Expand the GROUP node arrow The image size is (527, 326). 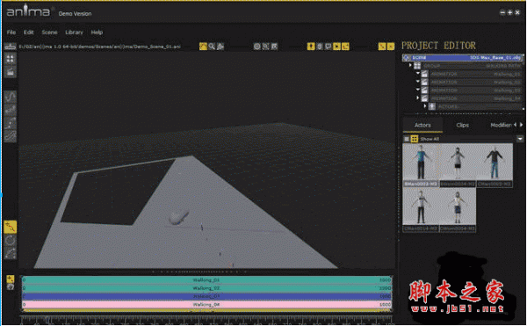pos(410,66)
